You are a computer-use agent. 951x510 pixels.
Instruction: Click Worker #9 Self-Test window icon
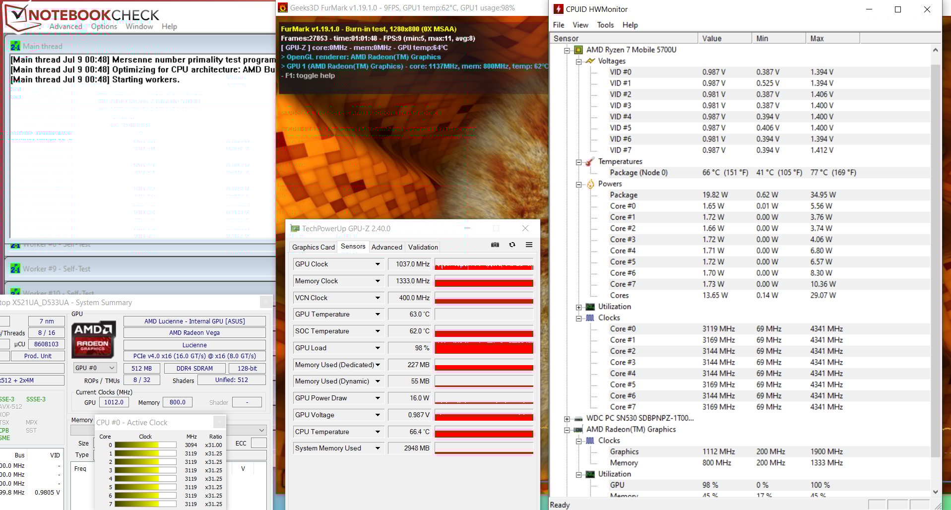[x=15, y=268]
